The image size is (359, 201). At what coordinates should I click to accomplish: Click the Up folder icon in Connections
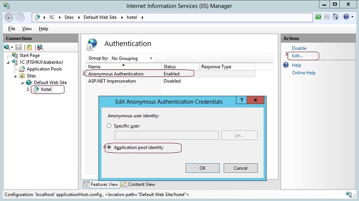click(29, 47)
